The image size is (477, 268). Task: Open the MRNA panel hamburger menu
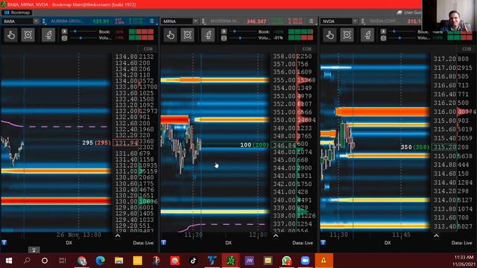[311, 22]
